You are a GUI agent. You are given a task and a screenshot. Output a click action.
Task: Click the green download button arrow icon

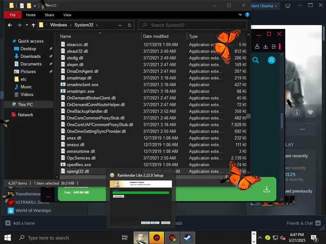click(266, 189)
